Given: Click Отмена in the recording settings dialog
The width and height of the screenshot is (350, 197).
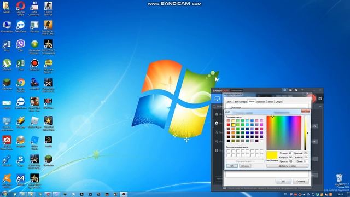Looking at the screenshot, I should click(x=300, y=181).
